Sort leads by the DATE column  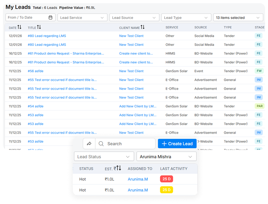click(x=19, y=27)
